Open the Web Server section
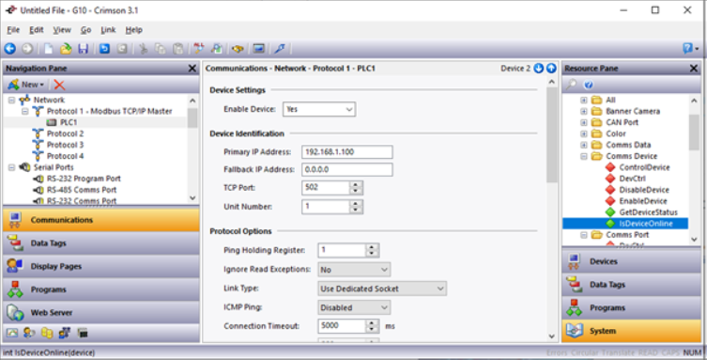The image size is (707, 360). (101, 312)
